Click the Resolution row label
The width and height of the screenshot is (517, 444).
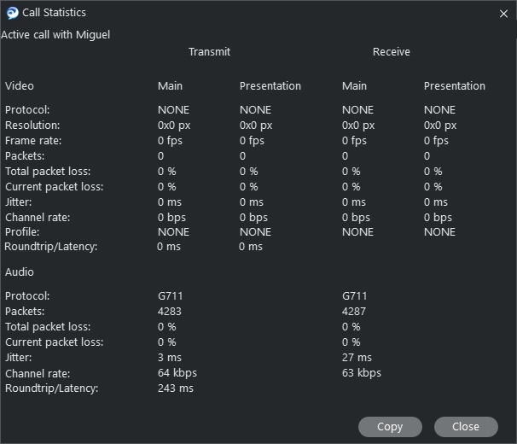click(x=32, y=126)
